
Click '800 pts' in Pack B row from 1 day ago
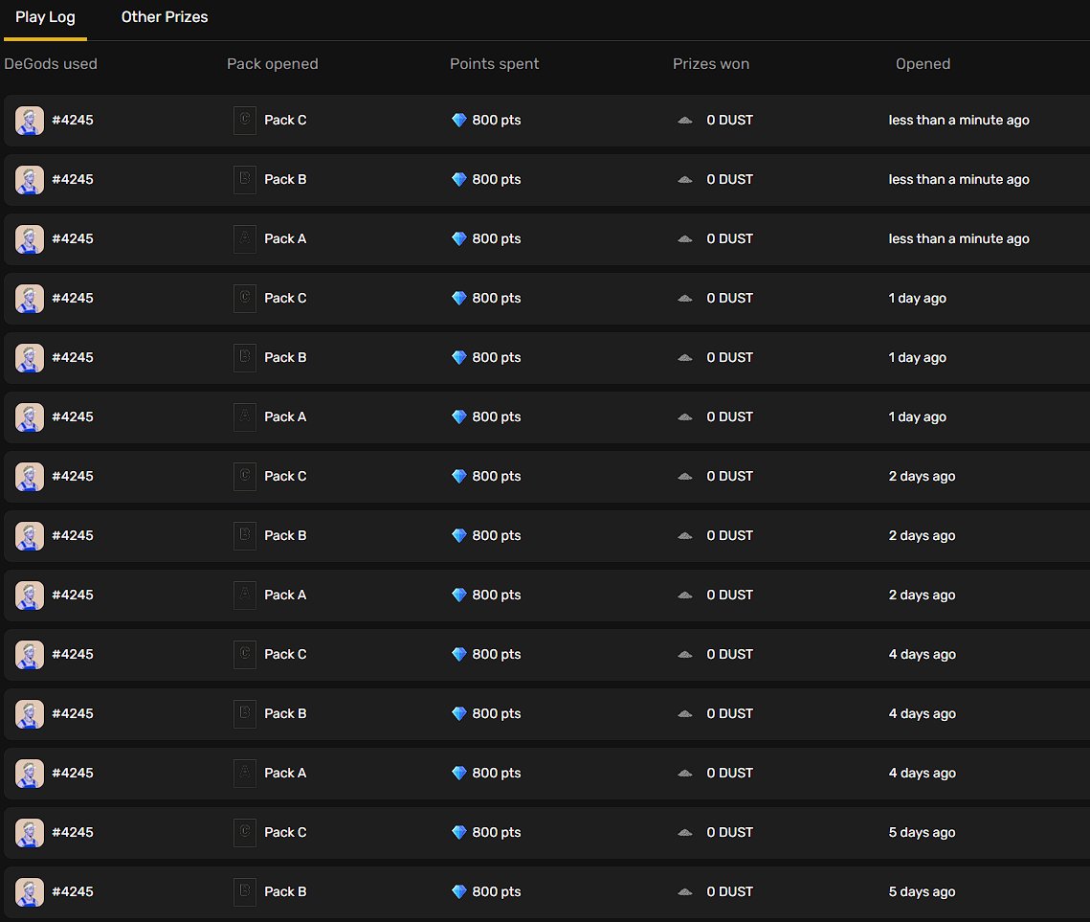pos(497,357)
